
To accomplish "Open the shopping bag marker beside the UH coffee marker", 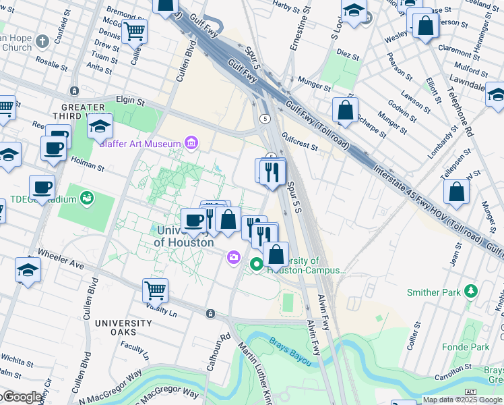I will coord(228,221).
